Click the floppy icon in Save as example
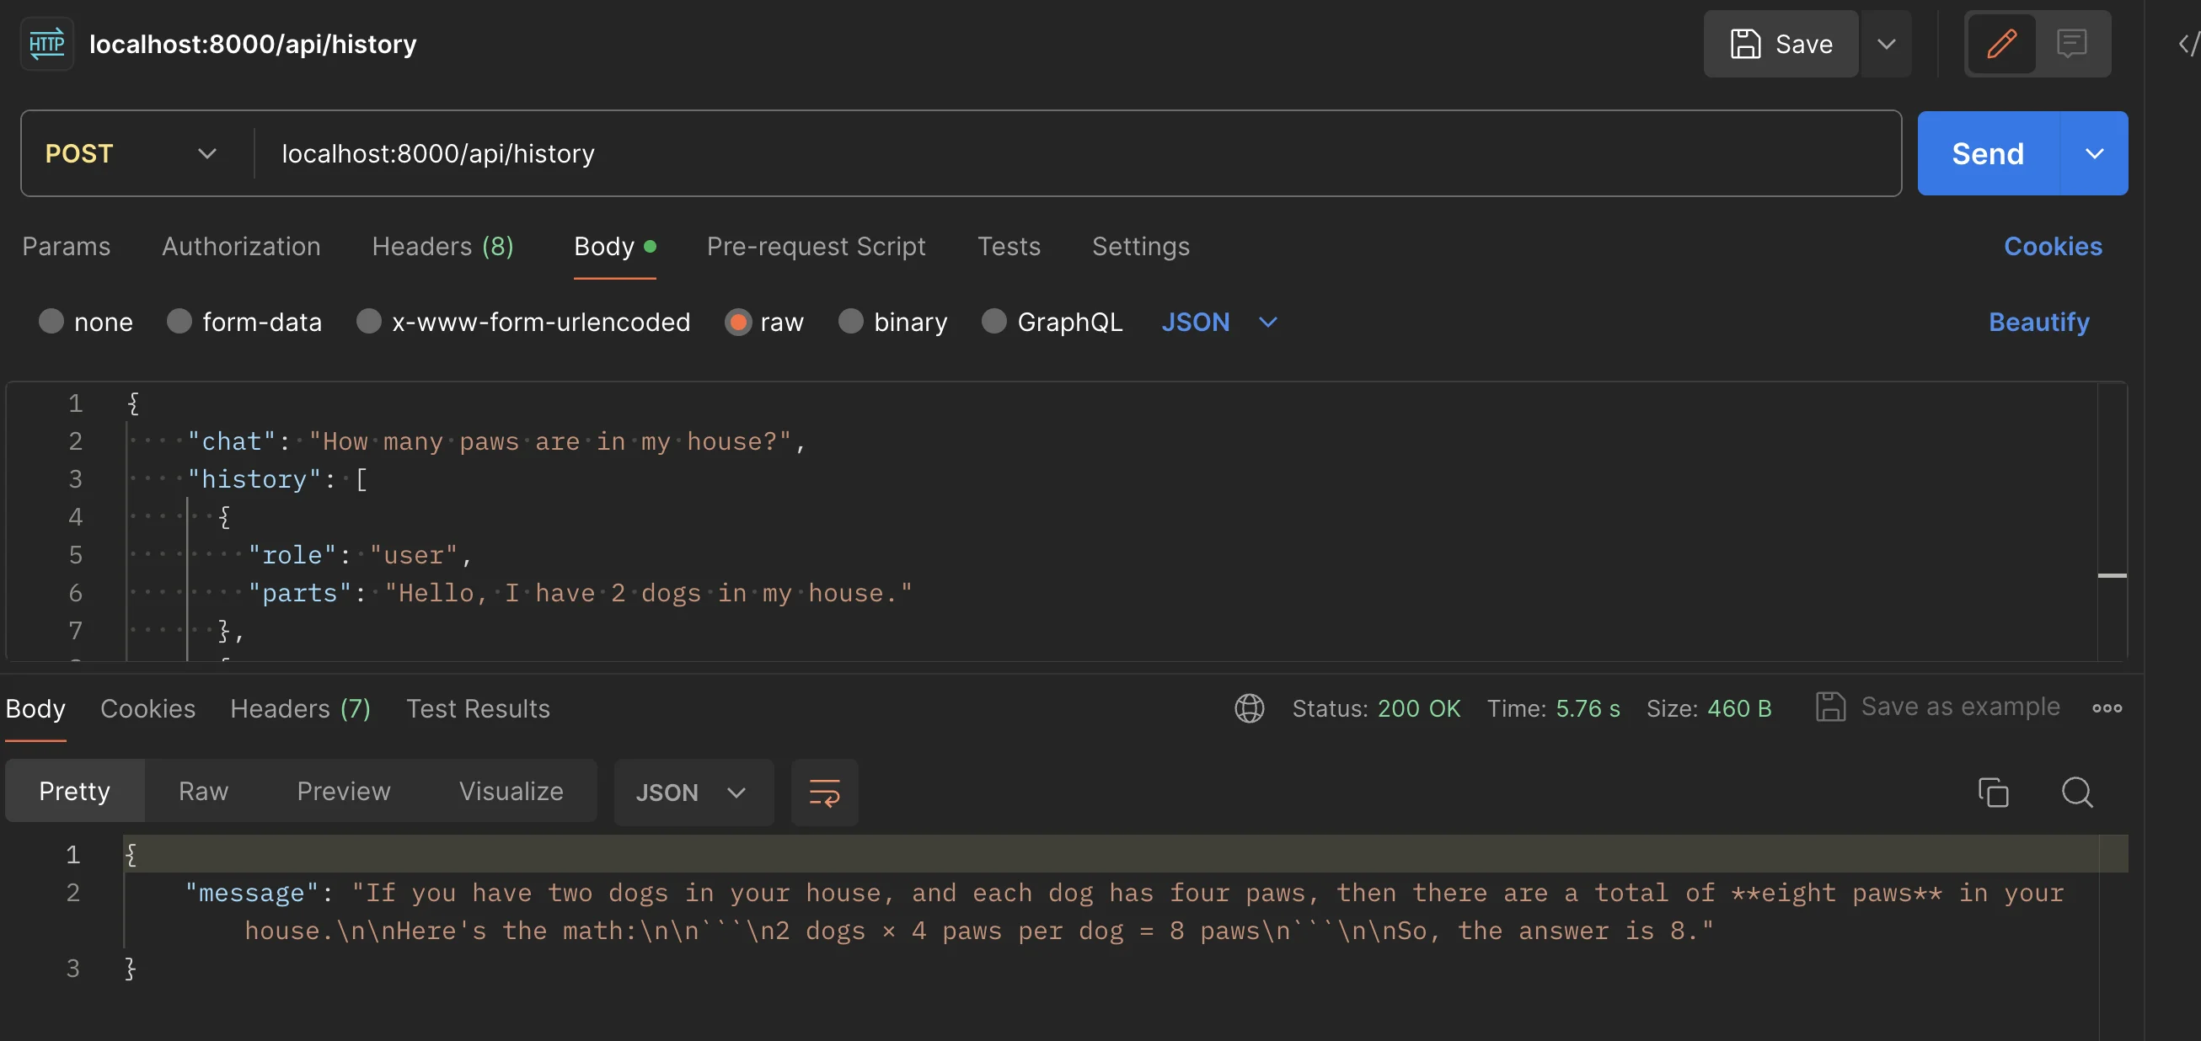Screen dimensions: 2201x1041 [x=1830, y=707]
